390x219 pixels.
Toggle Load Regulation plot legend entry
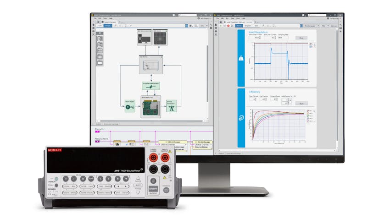[312, 45]
